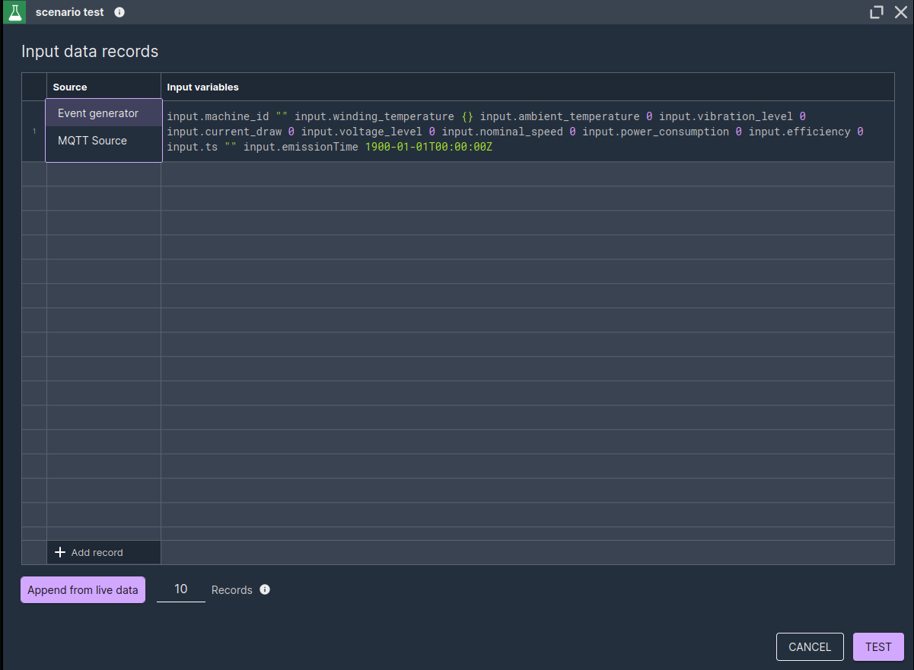Click the Source column header
Viewport: 914px width, 670px height.
coord(70,87)
